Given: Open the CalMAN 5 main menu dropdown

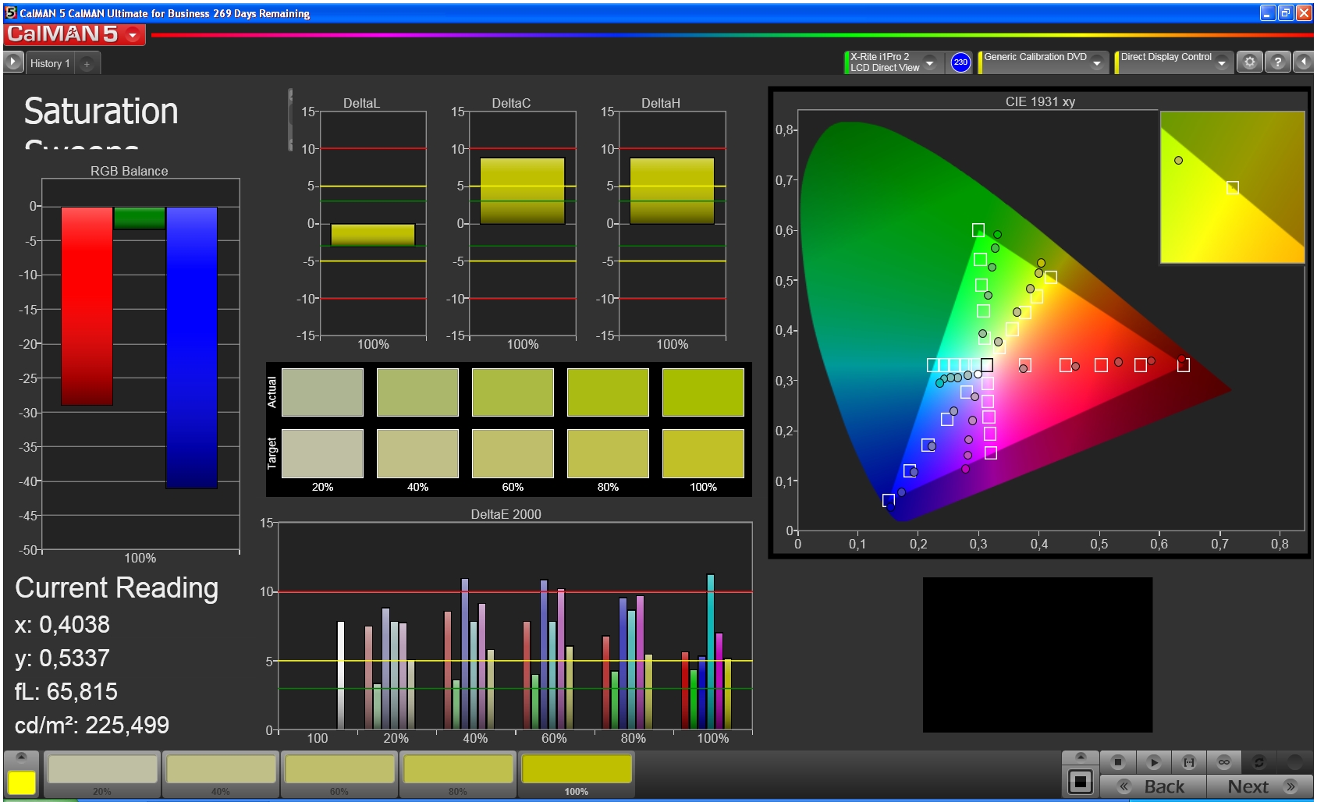Looking at the screenshot, I should click(133, 35).
